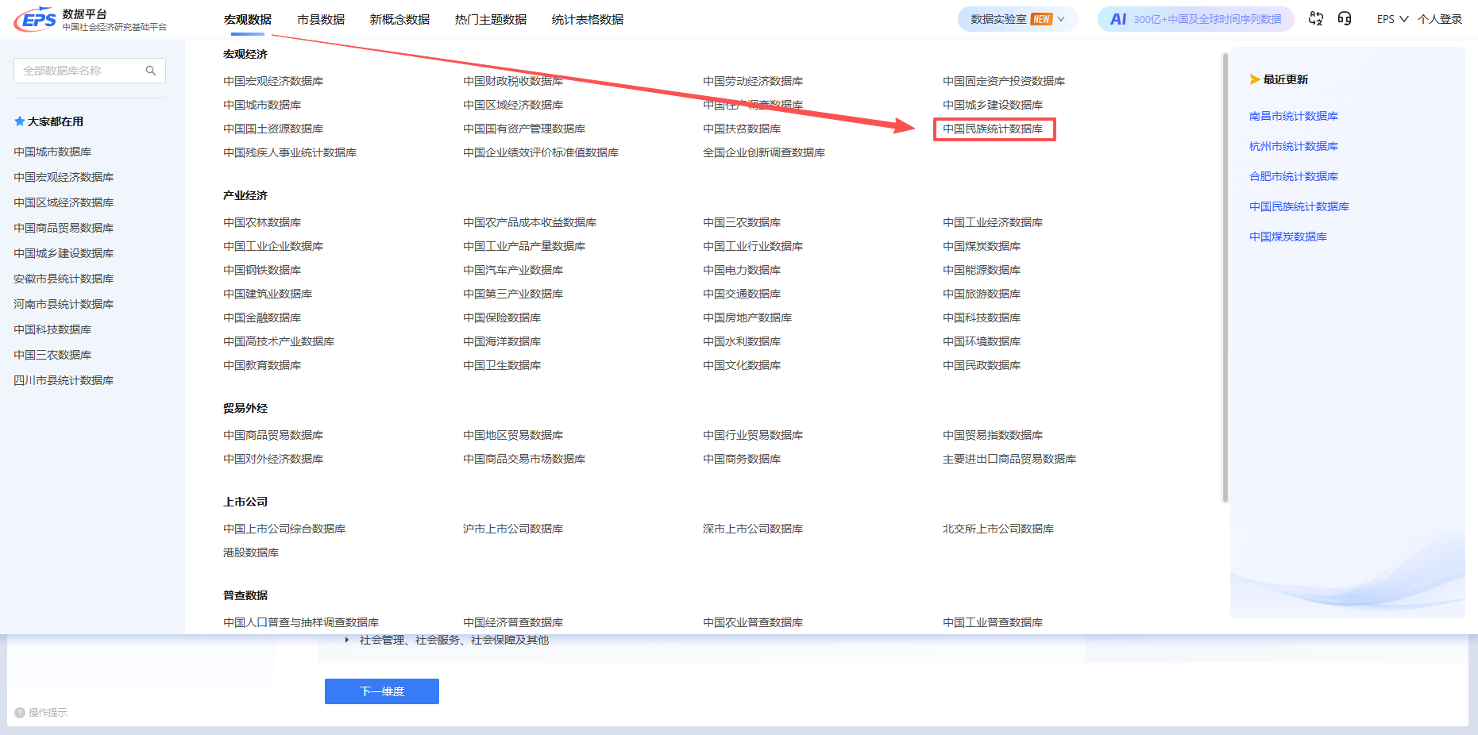The width and height of the screenshot is (1478, 735).
Task: Click the headset customer service icon
Action: (1345, 18)
